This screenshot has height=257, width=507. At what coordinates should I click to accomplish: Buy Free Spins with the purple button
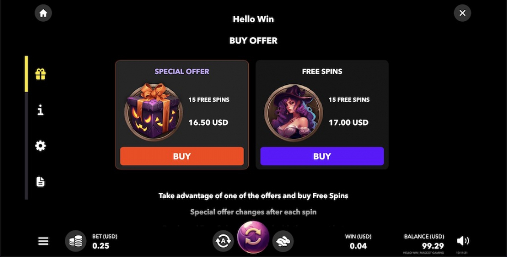[x=322, y=156]
